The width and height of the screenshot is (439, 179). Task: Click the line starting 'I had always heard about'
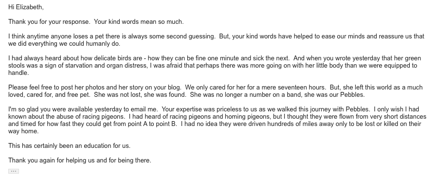click(x=215, y=58)
